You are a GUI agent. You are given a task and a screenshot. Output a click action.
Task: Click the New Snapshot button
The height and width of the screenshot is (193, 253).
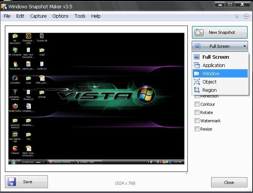point(219,32)
